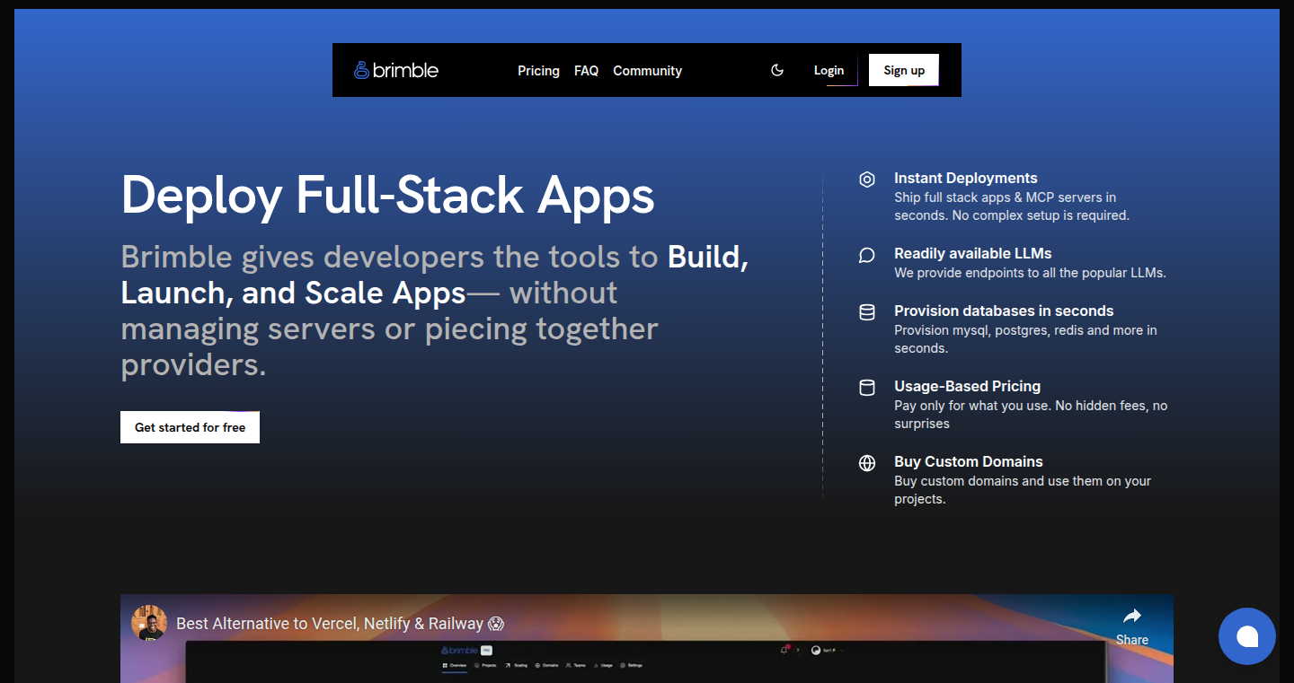Click the Usage-Based Pricing cylinder icon

[x=867, y=388]
